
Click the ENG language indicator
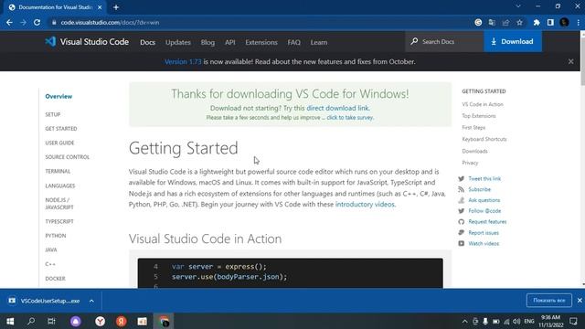(529, 321)
